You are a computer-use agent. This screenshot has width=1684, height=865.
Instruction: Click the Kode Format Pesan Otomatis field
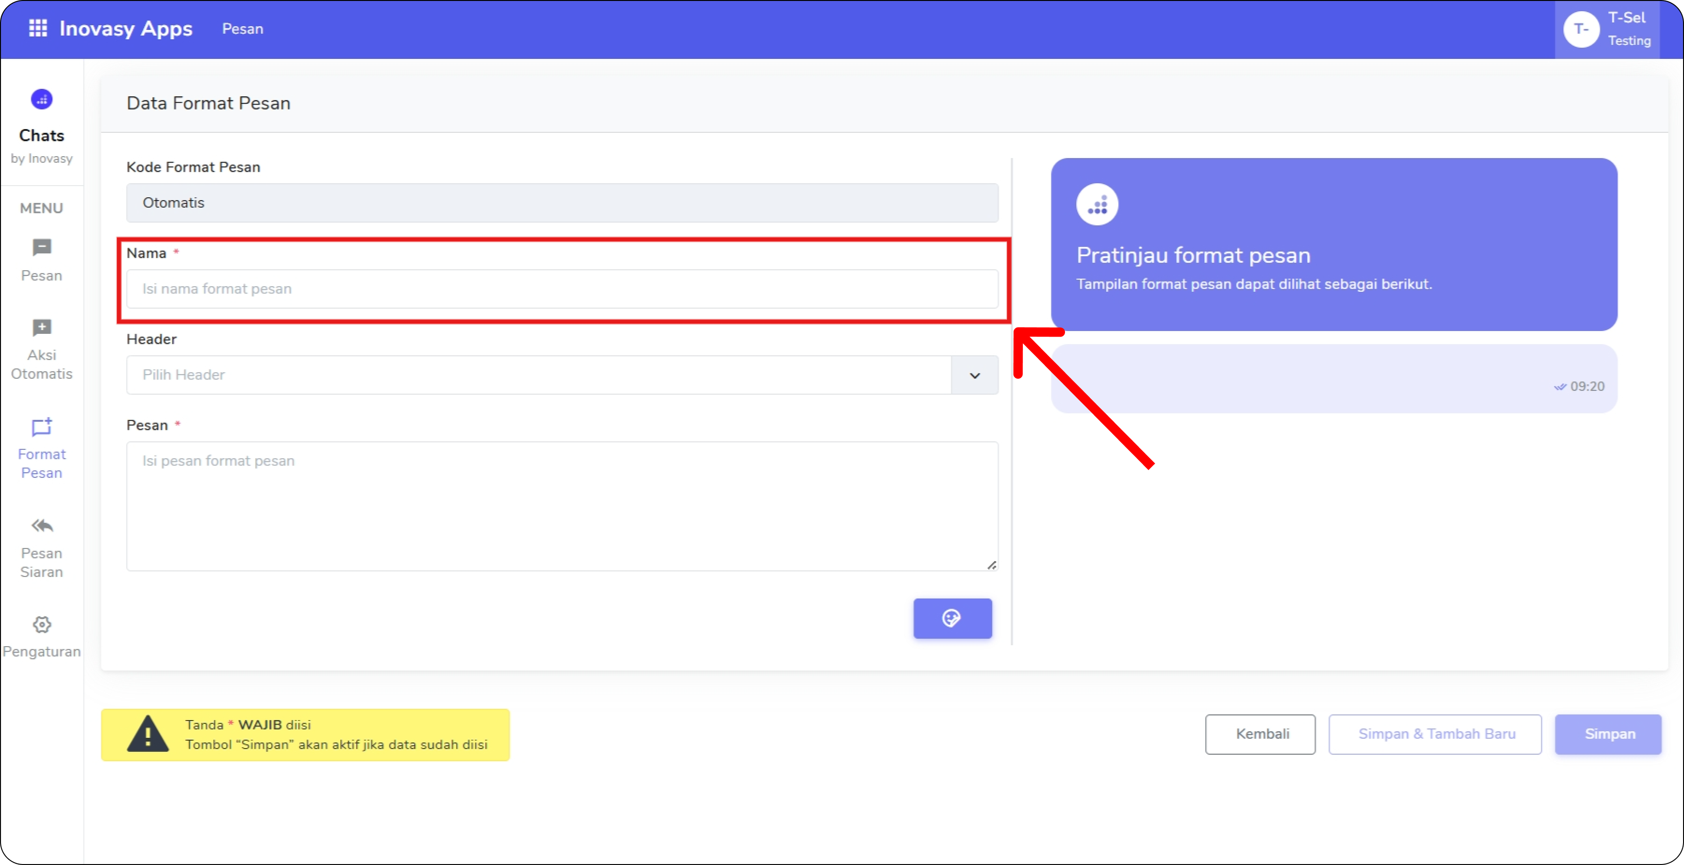(561, 202)
